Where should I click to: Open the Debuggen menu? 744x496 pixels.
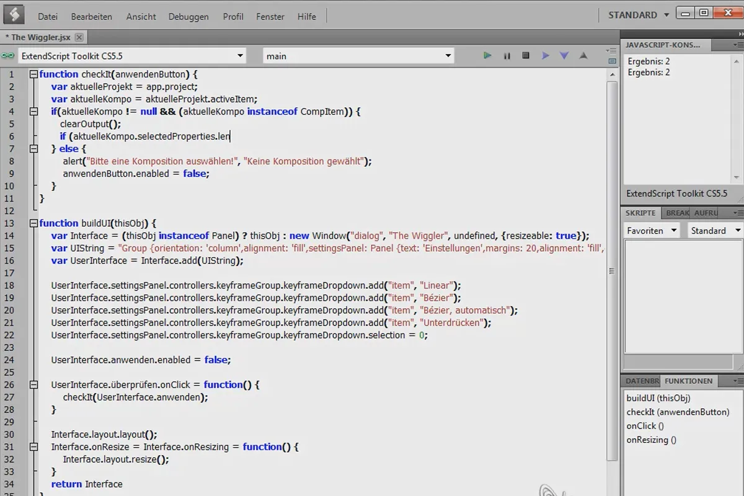coord(188,17)
